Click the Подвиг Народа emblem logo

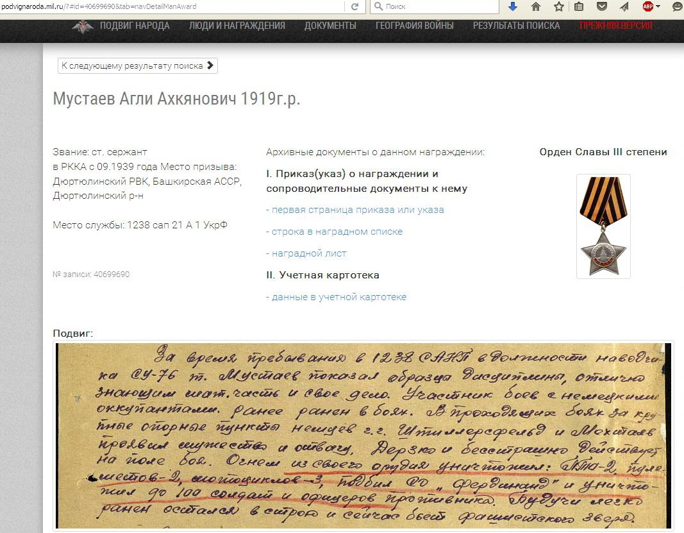coord(82,26)
